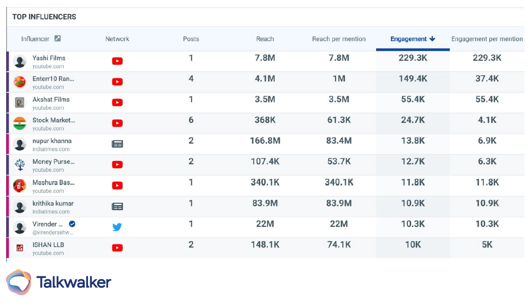Click the YouTube icon in Enterr10 Ran row
This screenshot has width=532, height=303.
(x=117, y=82)
